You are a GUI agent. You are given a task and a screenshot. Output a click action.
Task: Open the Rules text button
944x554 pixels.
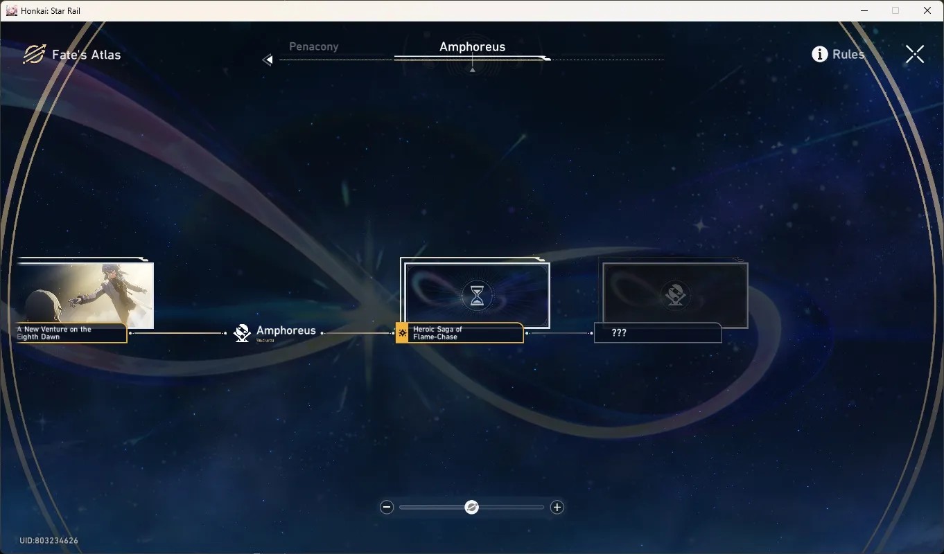click(x=848, y=54)
